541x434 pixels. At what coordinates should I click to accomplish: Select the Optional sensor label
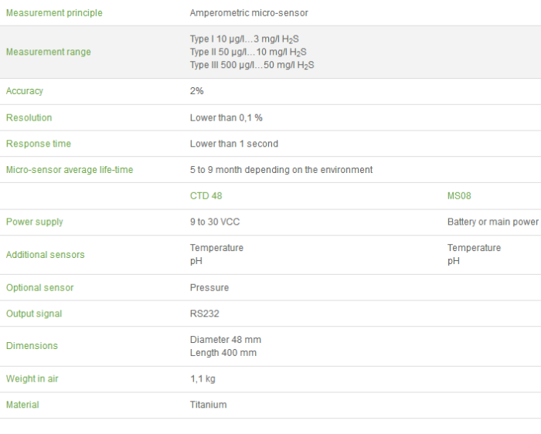coord(40,287)
